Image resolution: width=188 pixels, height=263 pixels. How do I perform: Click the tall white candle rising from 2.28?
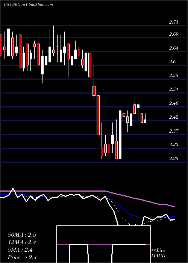click(x=120, y=135)
